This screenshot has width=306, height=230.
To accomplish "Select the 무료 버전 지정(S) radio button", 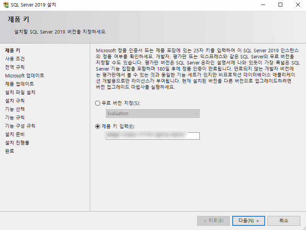I will (97, 103).
